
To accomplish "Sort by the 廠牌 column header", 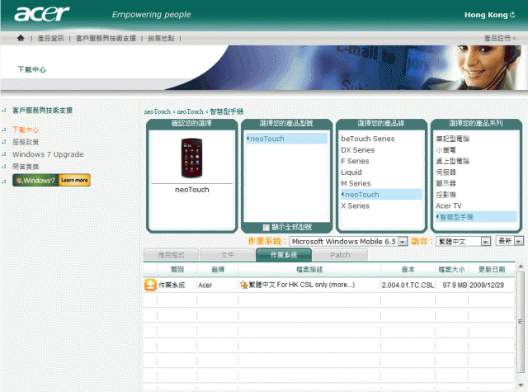I will (218, 269).
